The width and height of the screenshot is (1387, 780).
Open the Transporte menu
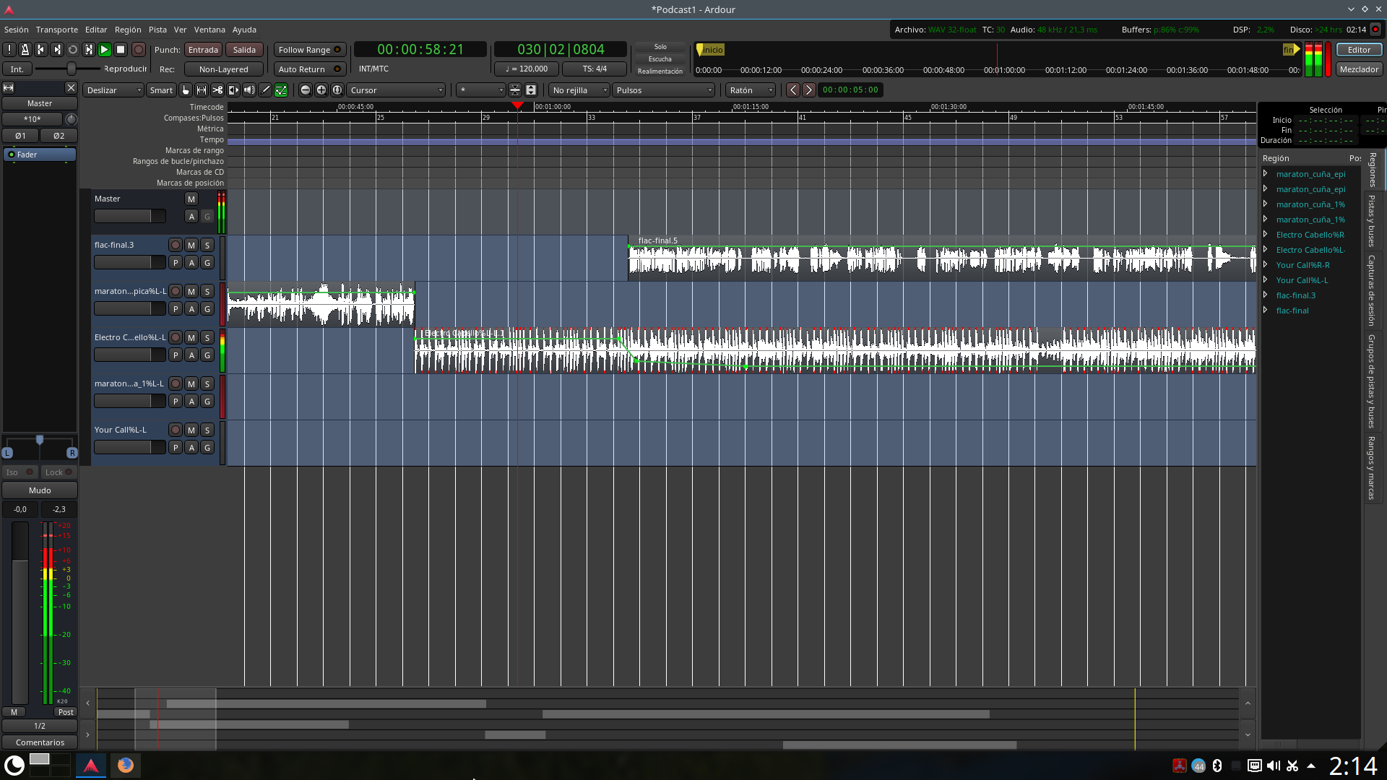pos(57,30)
